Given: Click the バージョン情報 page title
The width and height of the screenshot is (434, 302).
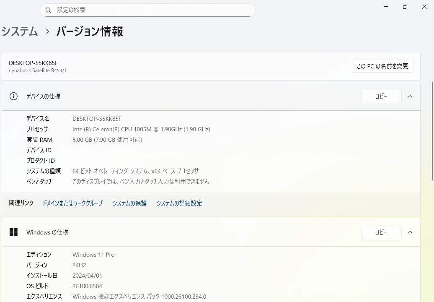Looking at the screenshot, I should pyautogui.click(x=90, y=31).
